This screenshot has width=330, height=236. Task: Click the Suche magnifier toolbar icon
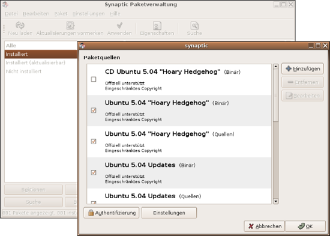[x=194, y=25]
